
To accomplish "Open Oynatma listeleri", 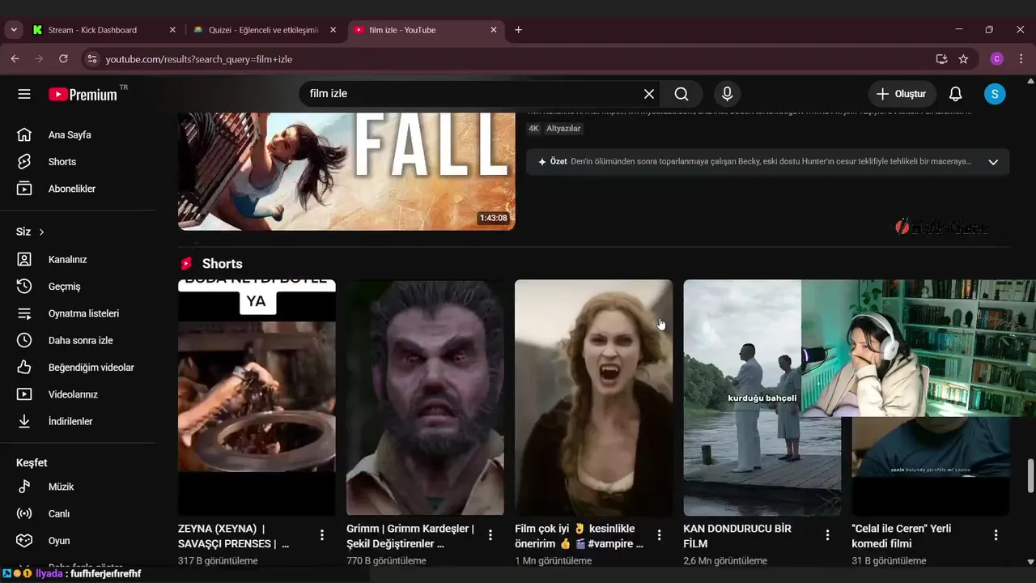I will coord(78,313).
